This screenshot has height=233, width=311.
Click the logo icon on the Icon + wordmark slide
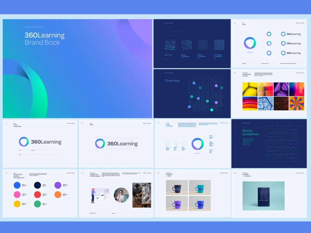pos(24,142)
